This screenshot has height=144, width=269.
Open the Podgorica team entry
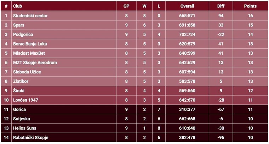23,35
